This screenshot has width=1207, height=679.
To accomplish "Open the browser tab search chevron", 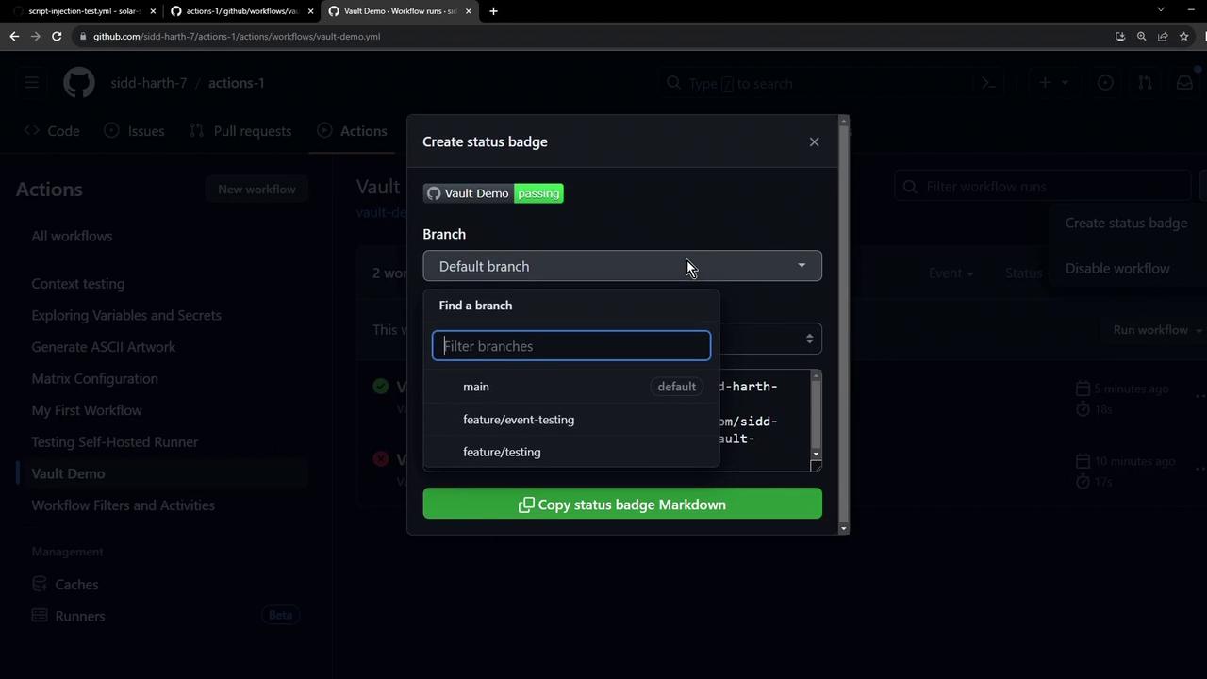I will (1161, 10).
